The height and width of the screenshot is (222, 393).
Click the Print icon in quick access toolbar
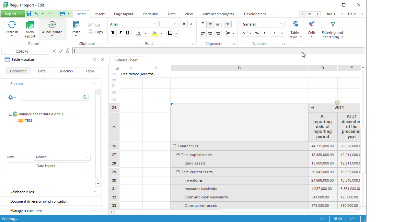point(62,14)
